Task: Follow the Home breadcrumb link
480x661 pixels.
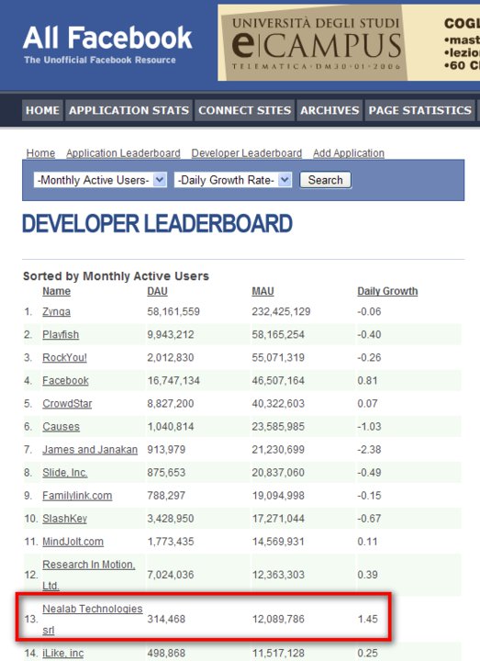Action: [x=40, y=153]
